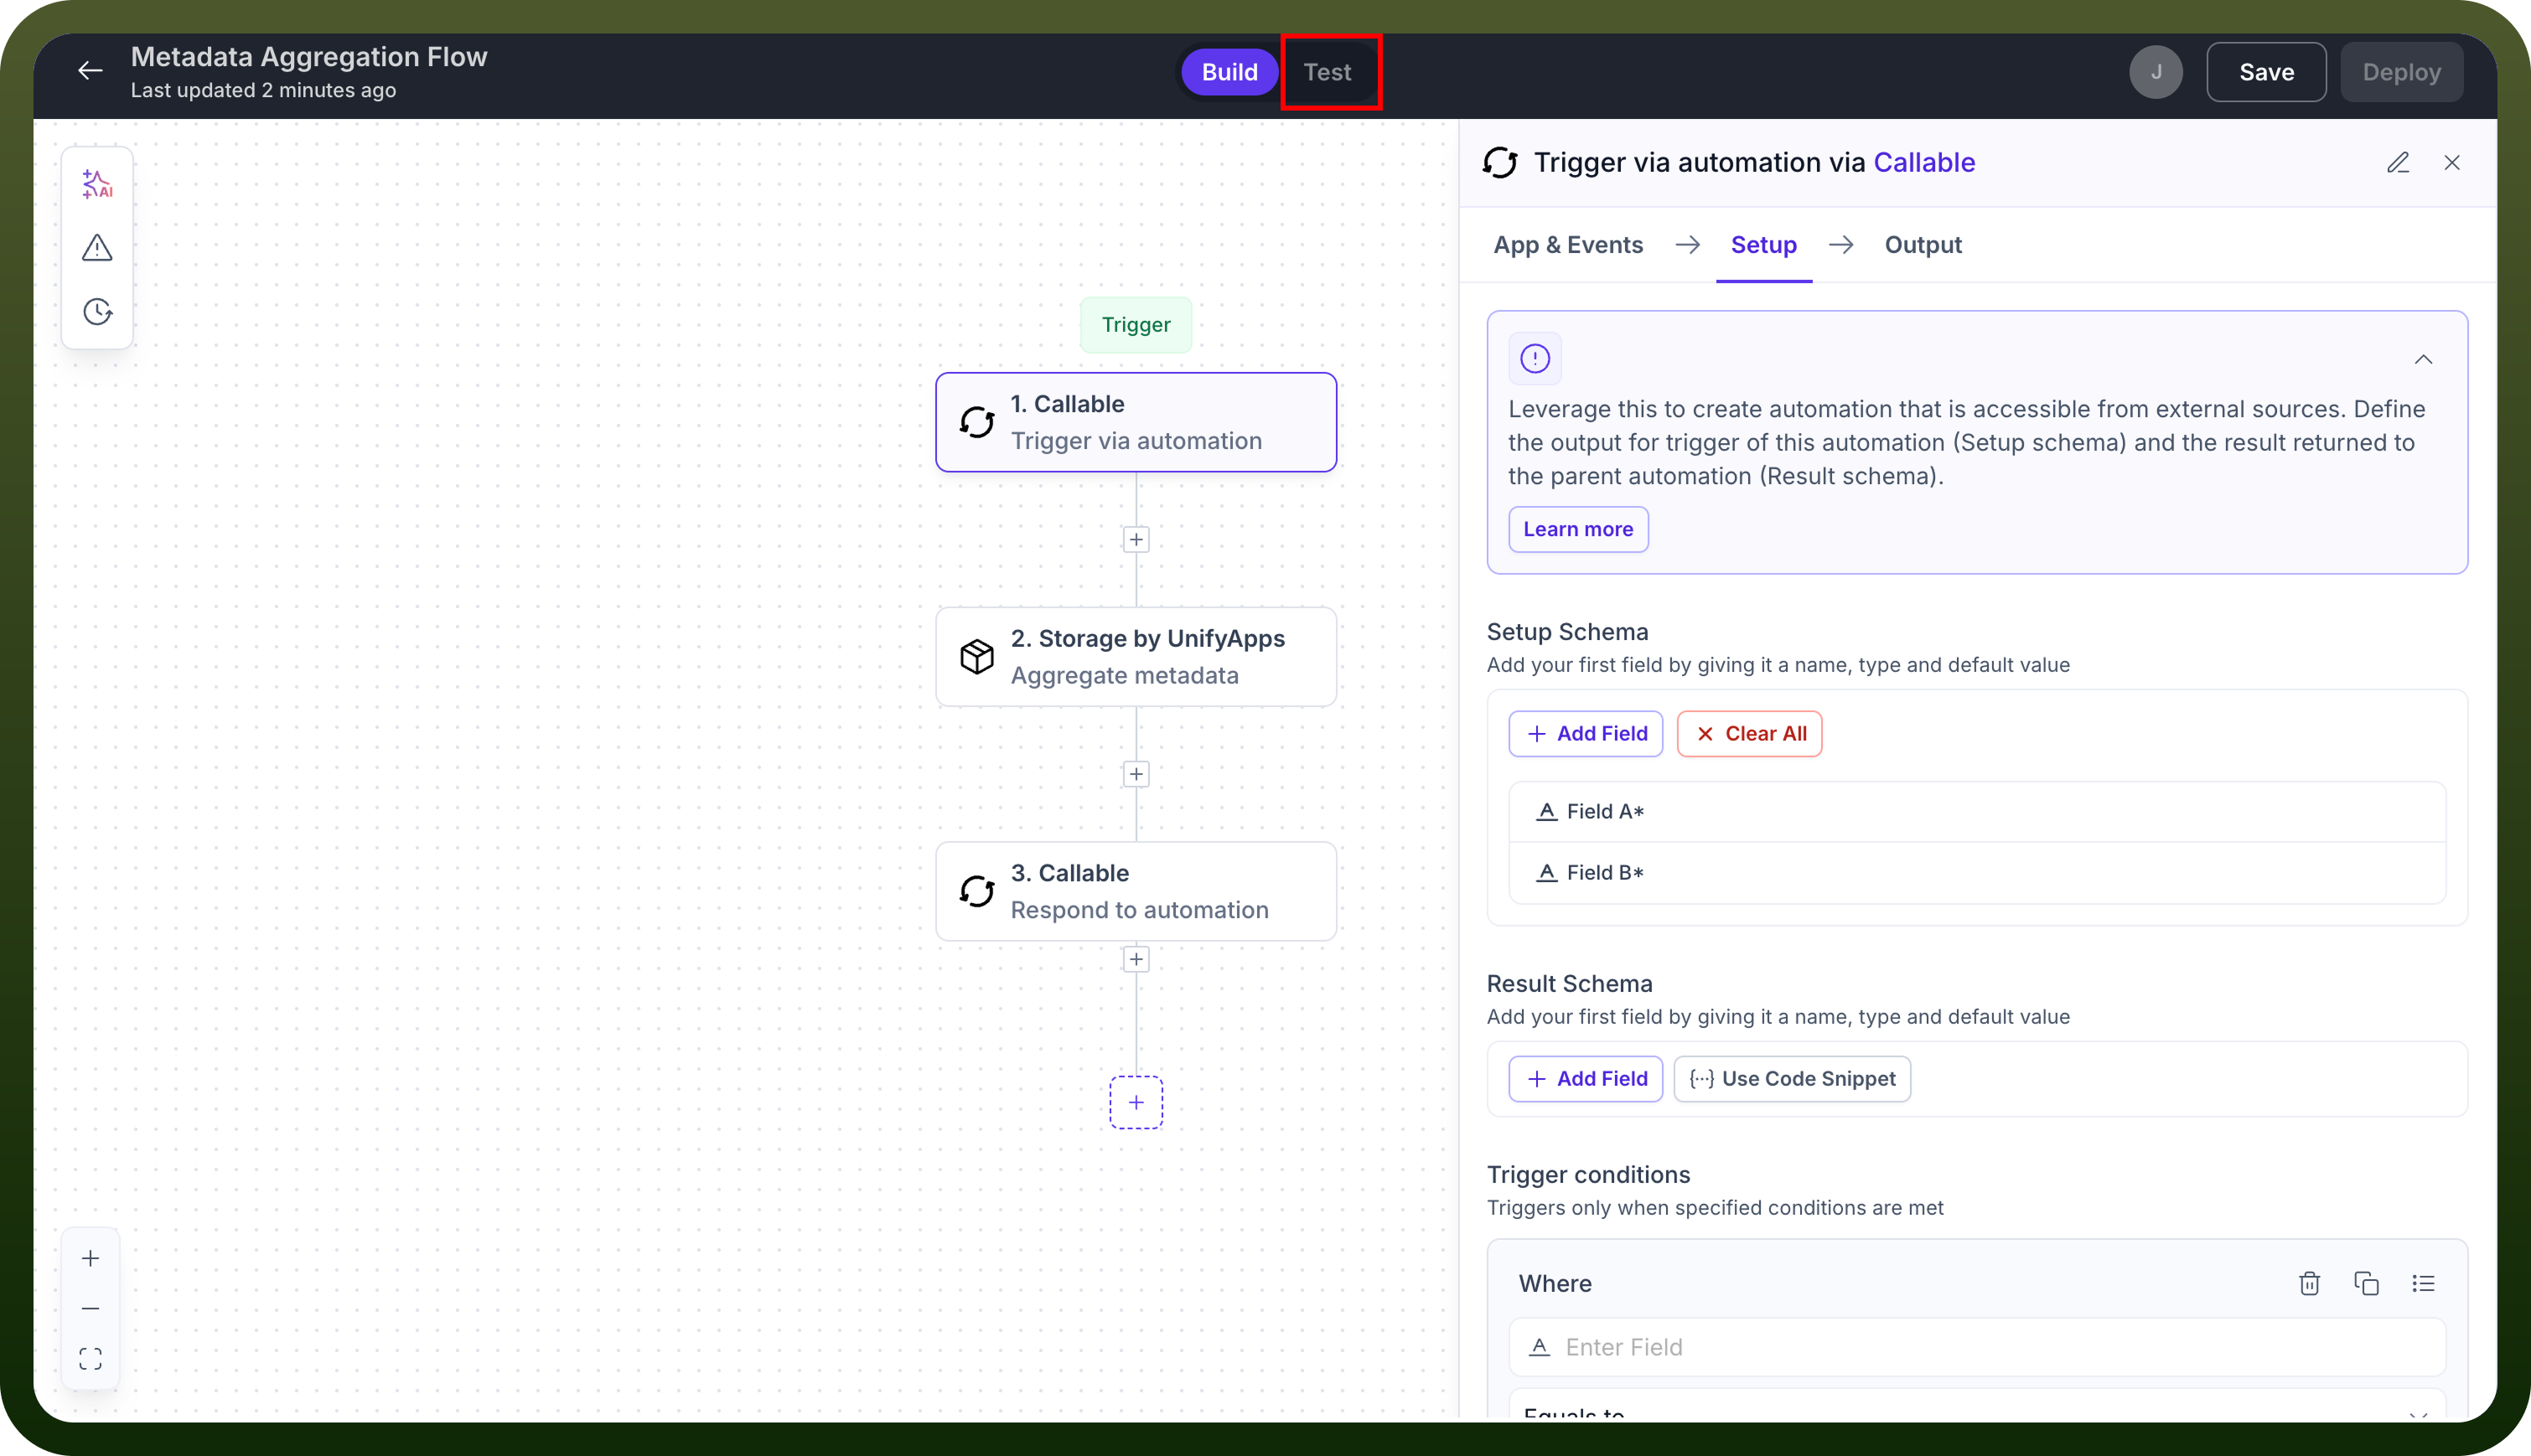Click the Metadata Aggregation Flow title
Viewport: 2531px width, 1456px height.
309,57
